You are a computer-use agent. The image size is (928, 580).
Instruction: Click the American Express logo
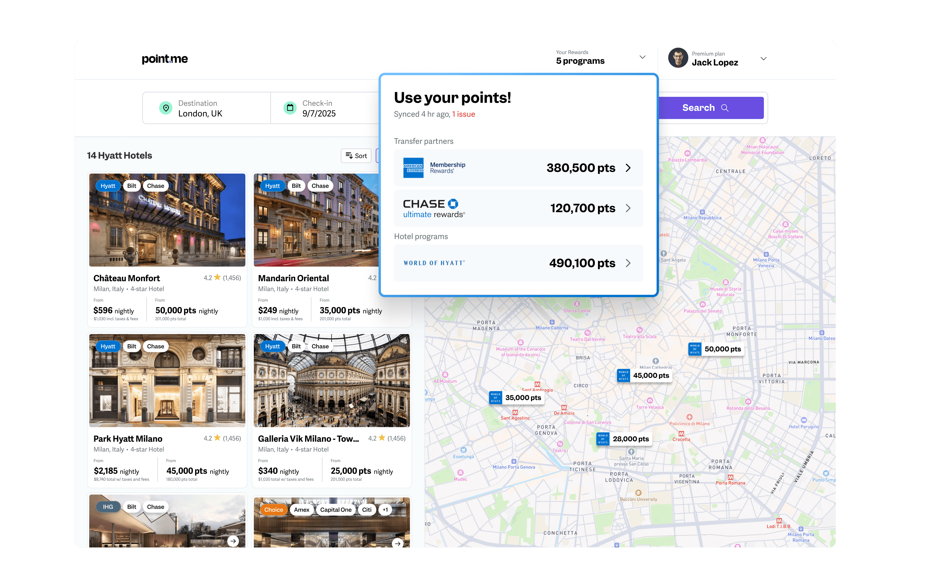coord(413,168)
